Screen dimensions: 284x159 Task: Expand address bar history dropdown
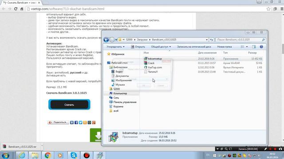207,40
